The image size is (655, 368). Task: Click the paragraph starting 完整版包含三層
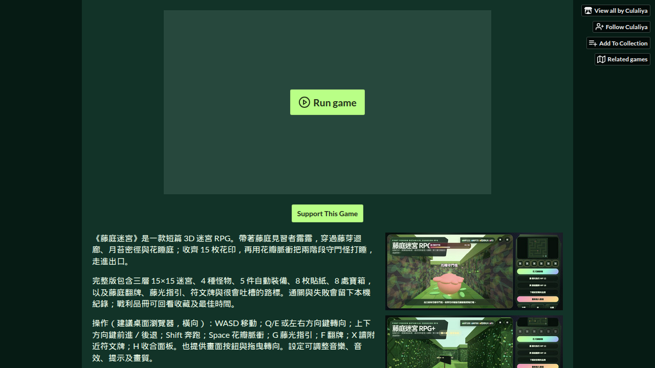[234, 292]
